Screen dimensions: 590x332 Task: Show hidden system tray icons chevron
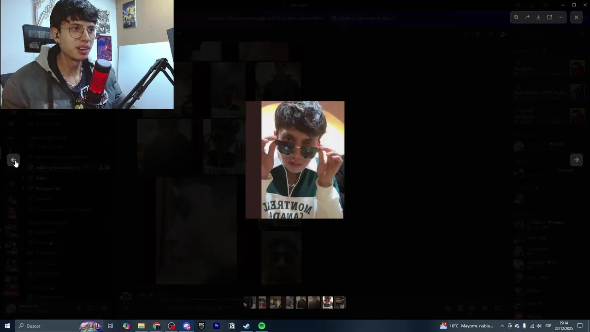click(502, 326)
